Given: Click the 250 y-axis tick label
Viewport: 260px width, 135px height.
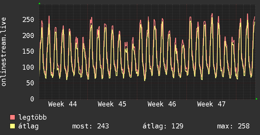Looking at the screenshot, I should 28,20.
